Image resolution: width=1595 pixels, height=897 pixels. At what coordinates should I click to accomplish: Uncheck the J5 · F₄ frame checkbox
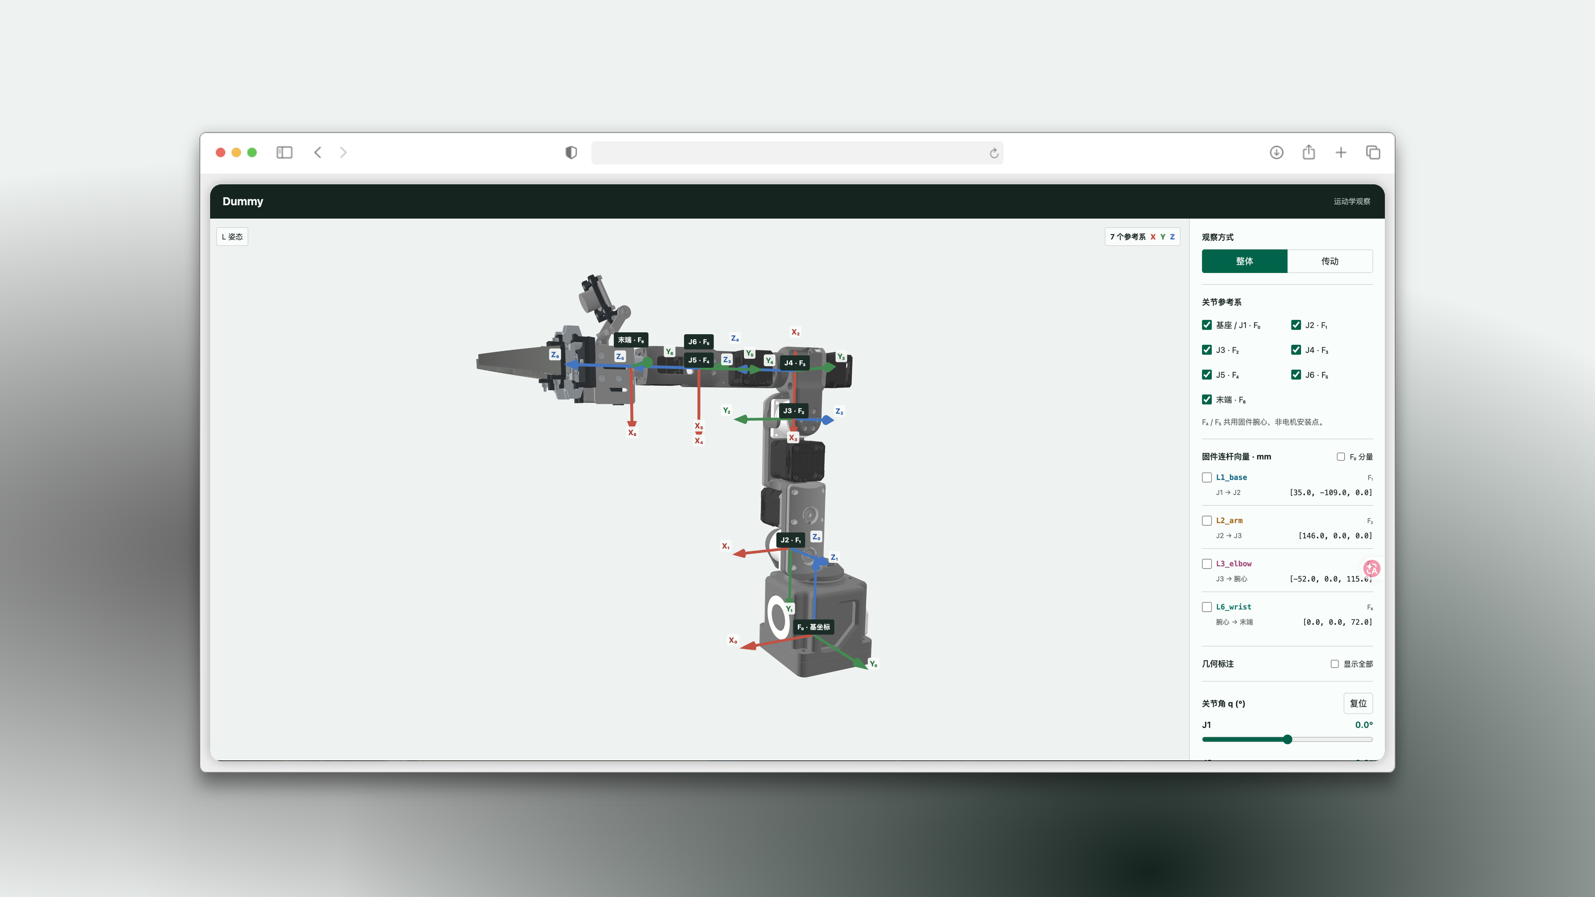pos(1207,375)
